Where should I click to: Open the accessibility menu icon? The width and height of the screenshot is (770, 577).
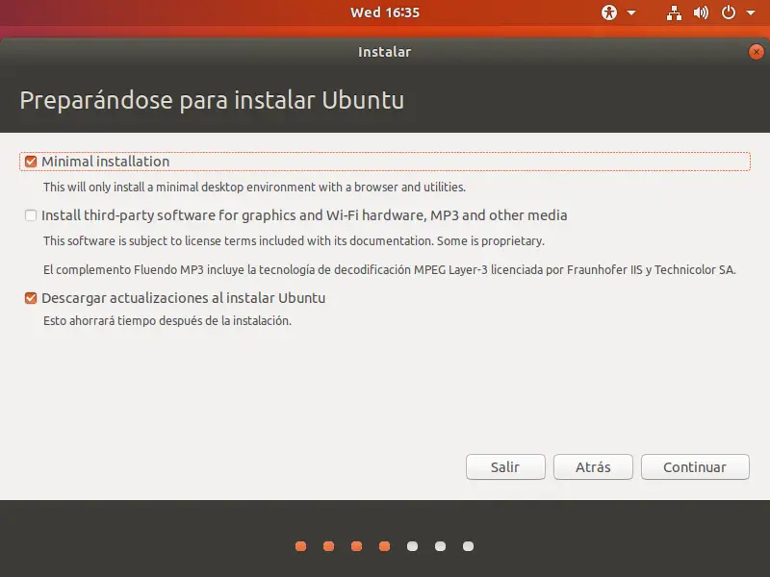[609, 13]
